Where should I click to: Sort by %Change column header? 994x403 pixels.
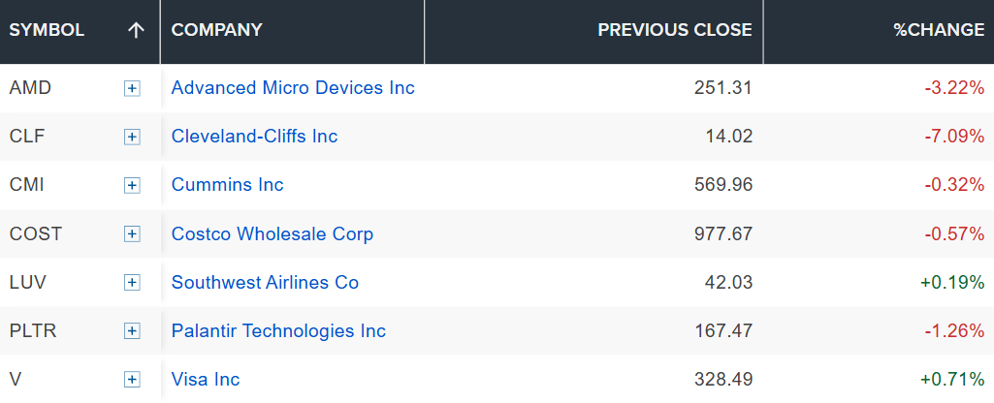939,30
